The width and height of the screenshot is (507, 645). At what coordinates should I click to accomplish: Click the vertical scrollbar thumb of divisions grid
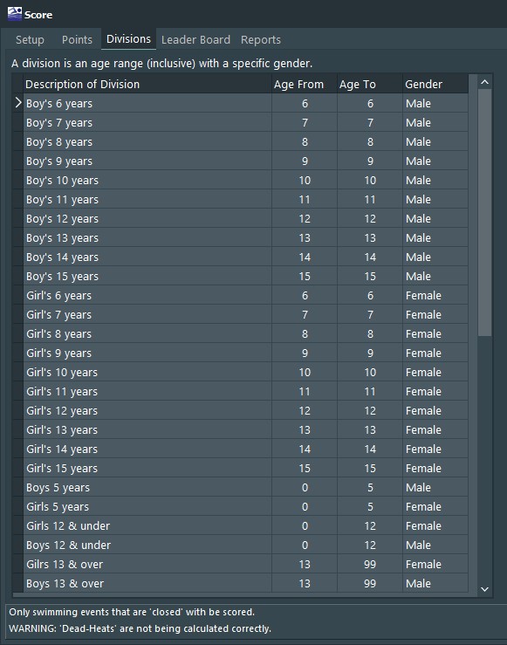tap(485, 213)
